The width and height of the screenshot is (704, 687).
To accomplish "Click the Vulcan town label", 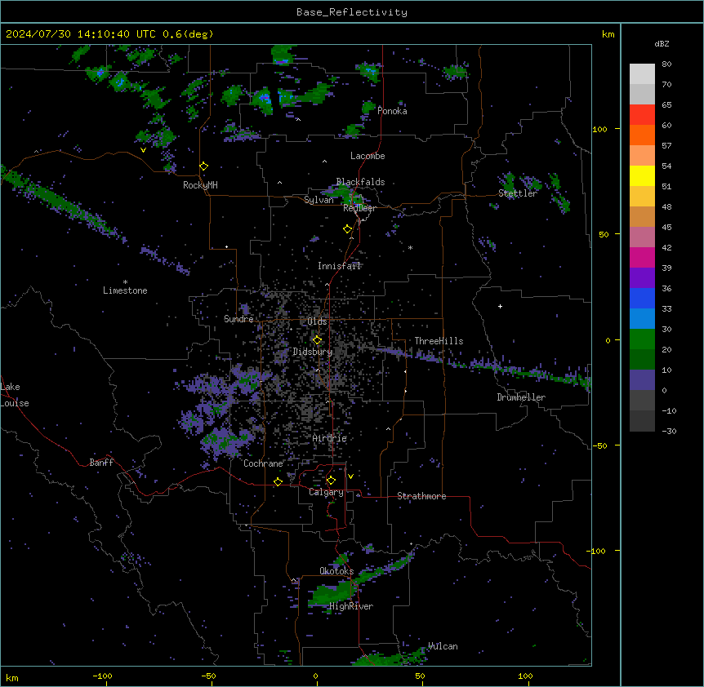I will pyautogui.click(x=443, y=646).
